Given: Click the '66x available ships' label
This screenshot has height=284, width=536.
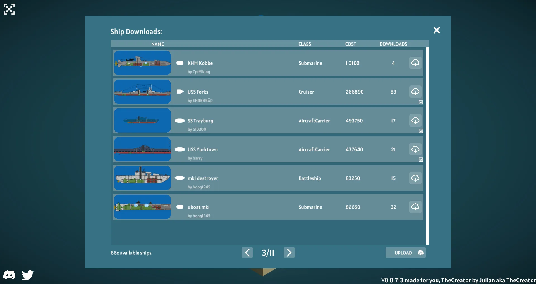Looking at the screenshot, I should click(131, 253).
